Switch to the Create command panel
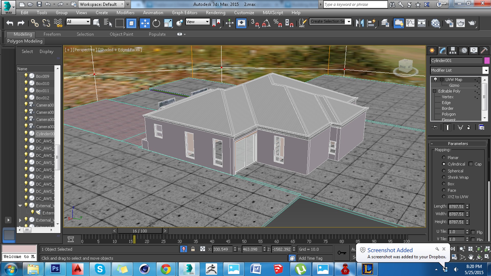 coord(432,50)
